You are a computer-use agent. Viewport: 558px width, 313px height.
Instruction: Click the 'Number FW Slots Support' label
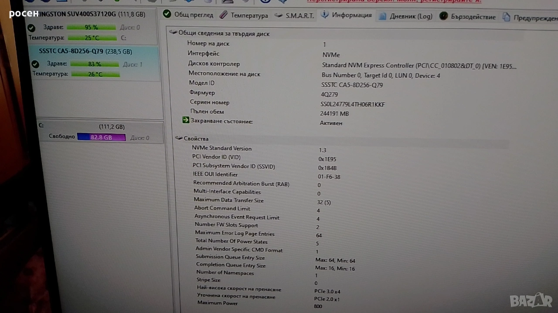[x=226, y=225]
